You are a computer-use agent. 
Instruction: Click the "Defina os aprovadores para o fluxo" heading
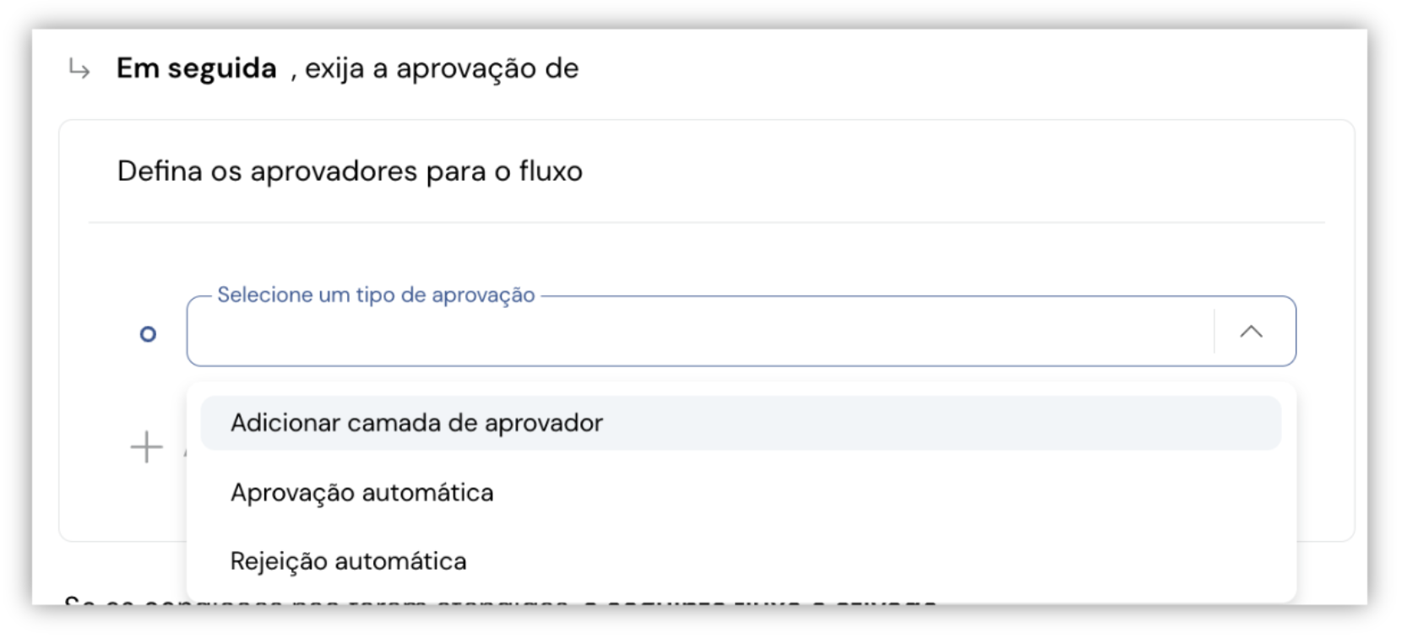coord(350,171)
